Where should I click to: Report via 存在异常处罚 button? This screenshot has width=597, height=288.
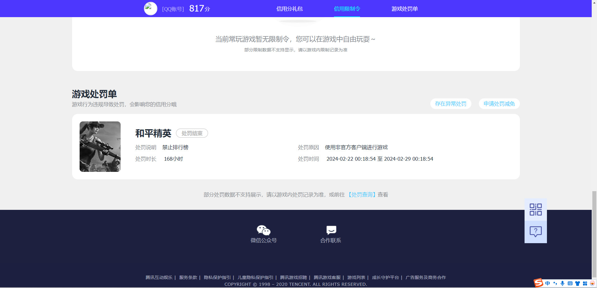(x=451, y=104)
